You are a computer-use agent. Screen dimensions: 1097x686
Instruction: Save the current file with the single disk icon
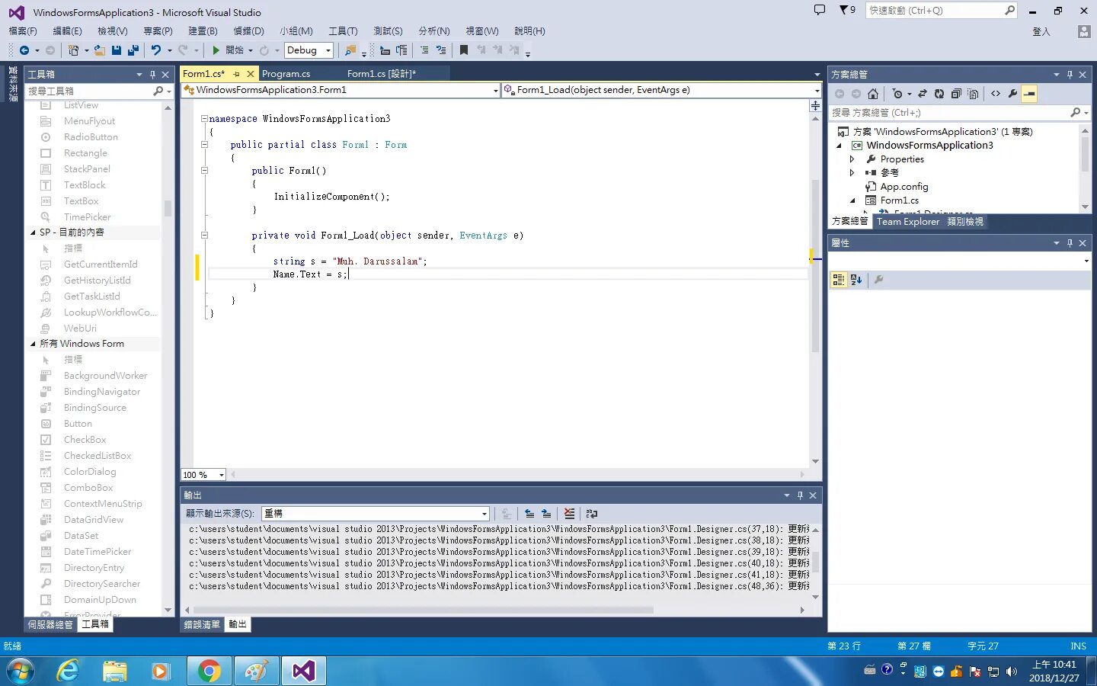click(117, 50)
